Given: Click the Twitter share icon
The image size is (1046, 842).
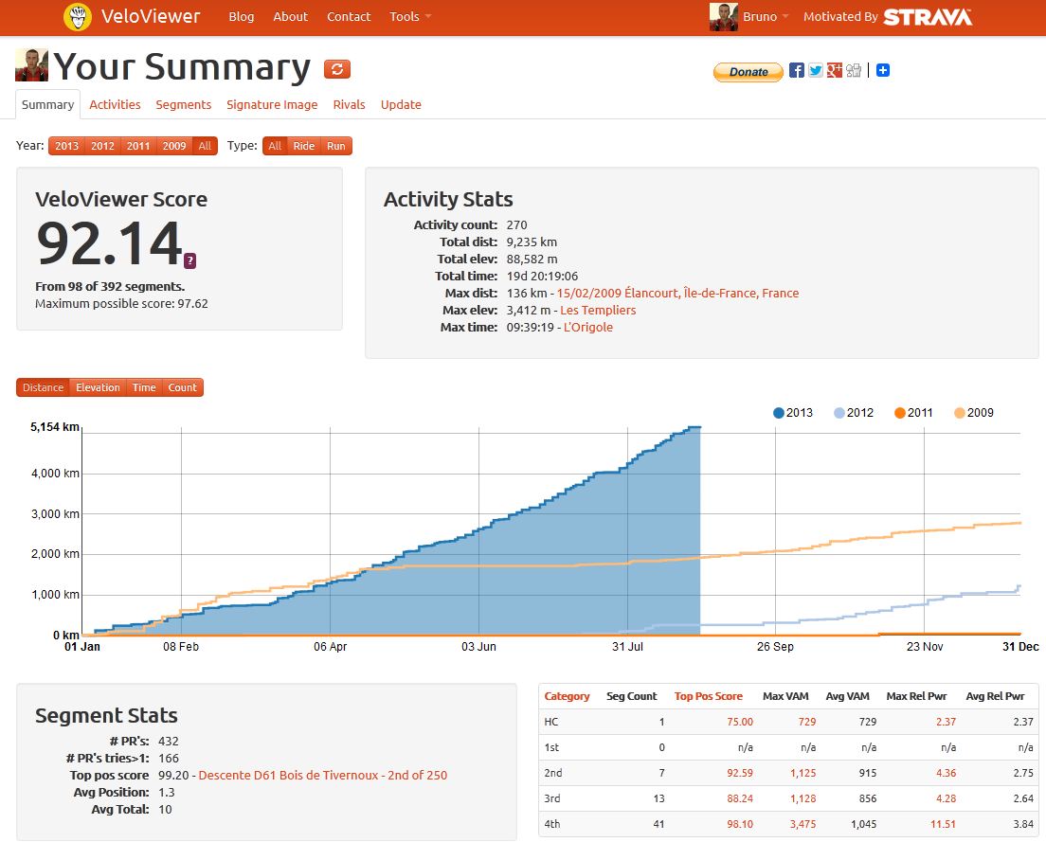Looking at the screenshot, I should tap(814, 71).
